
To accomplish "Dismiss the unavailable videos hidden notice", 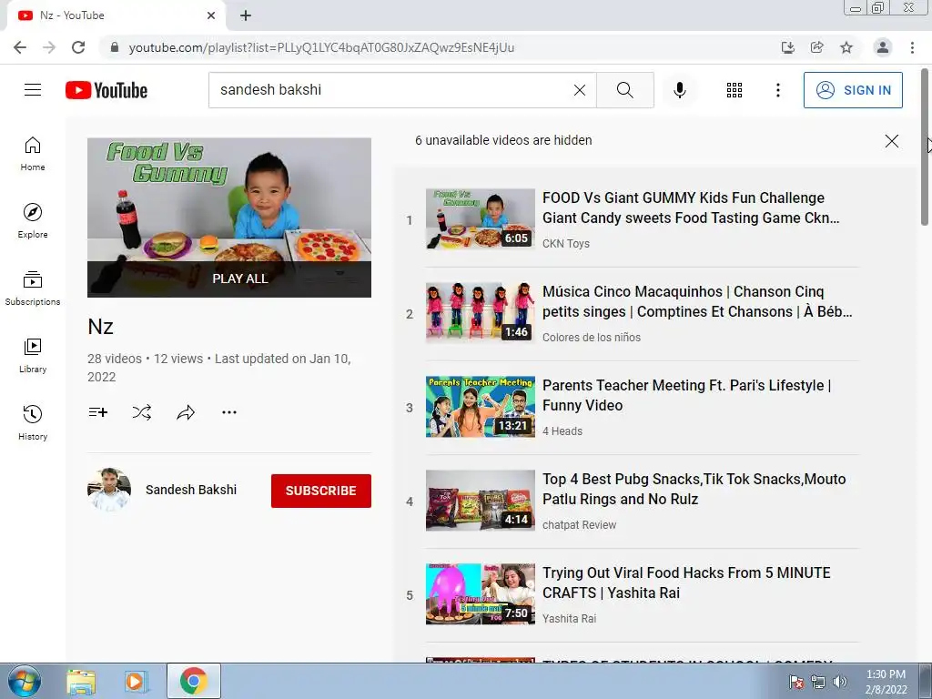I will (892, 141).
